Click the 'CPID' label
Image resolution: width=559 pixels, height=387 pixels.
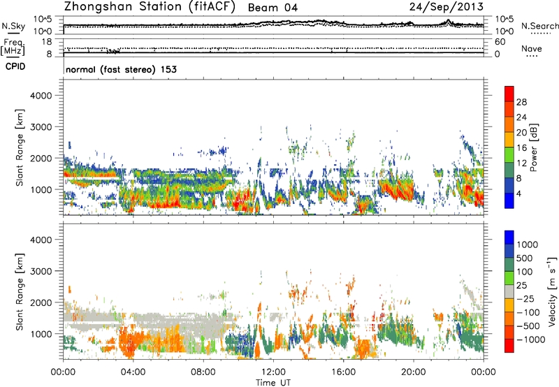pyautogui.click(x=15, y=66)
